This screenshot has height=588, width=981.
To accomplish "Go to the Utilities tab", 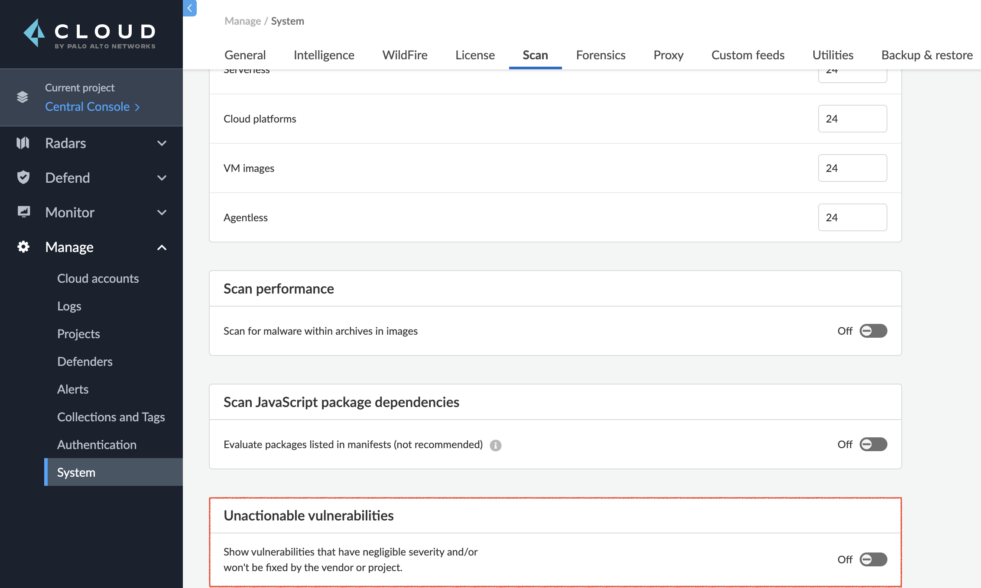I will coord(833,55).
